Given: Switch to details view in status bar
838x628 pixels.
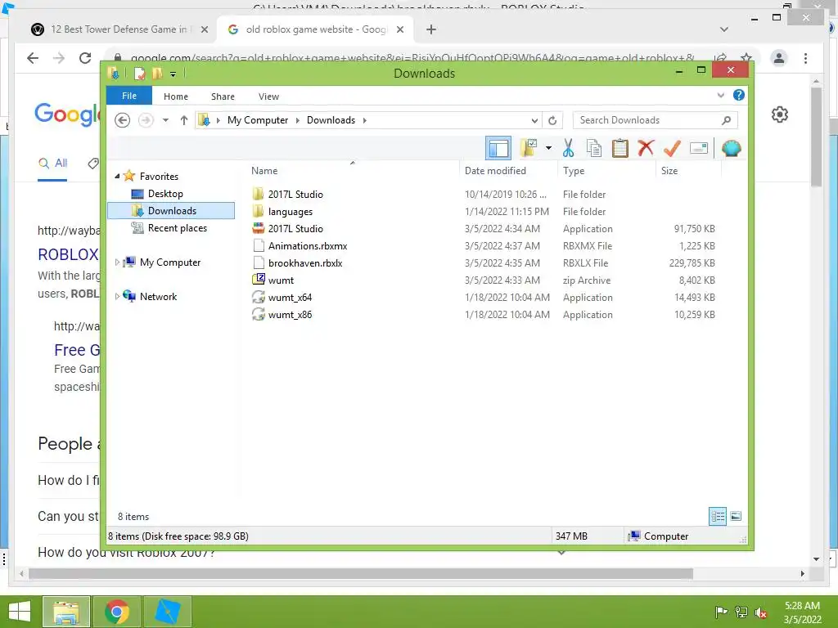Looking at the screenshot, I should click(718, 516).
